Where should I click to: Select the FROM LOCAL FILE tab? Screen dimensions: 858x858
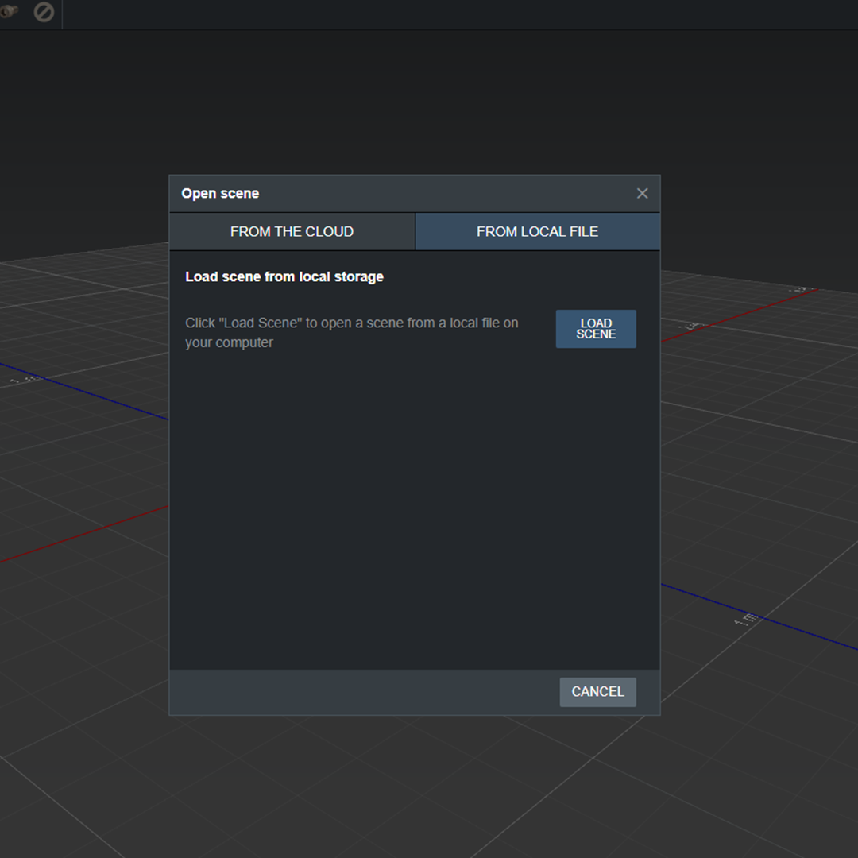click(537, 231)
